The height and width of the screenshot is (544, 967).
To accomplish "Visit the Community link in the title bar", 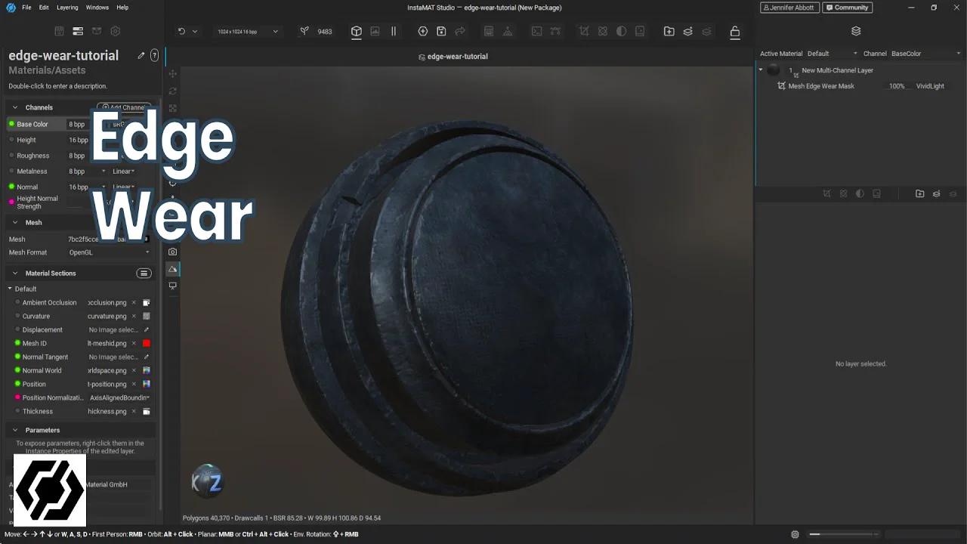I will 847,8.
